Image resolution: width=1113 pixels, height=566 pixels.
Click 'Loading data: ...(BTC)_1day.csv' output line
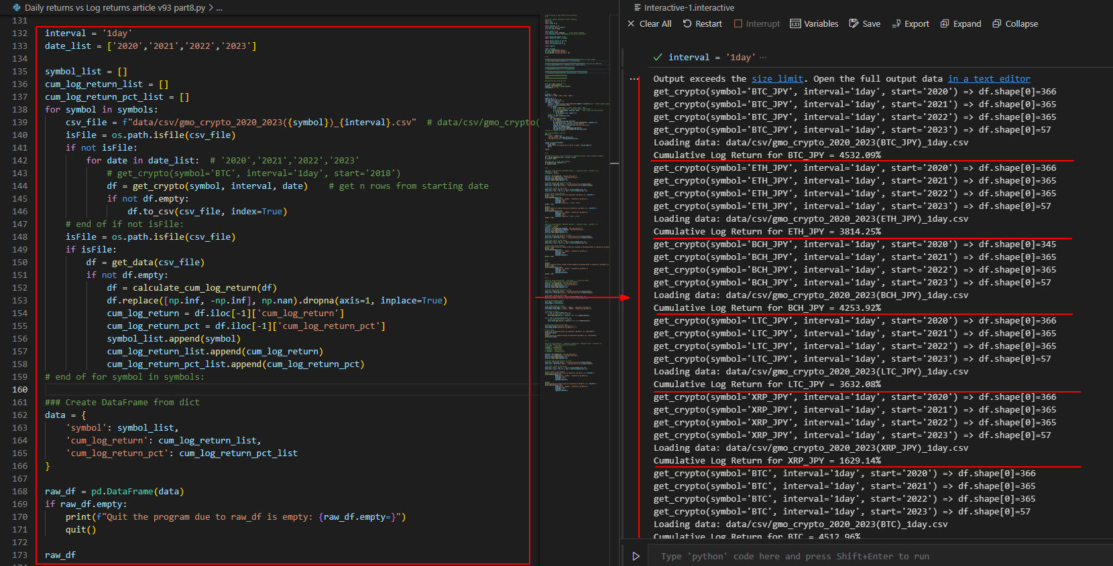point(801,524)
